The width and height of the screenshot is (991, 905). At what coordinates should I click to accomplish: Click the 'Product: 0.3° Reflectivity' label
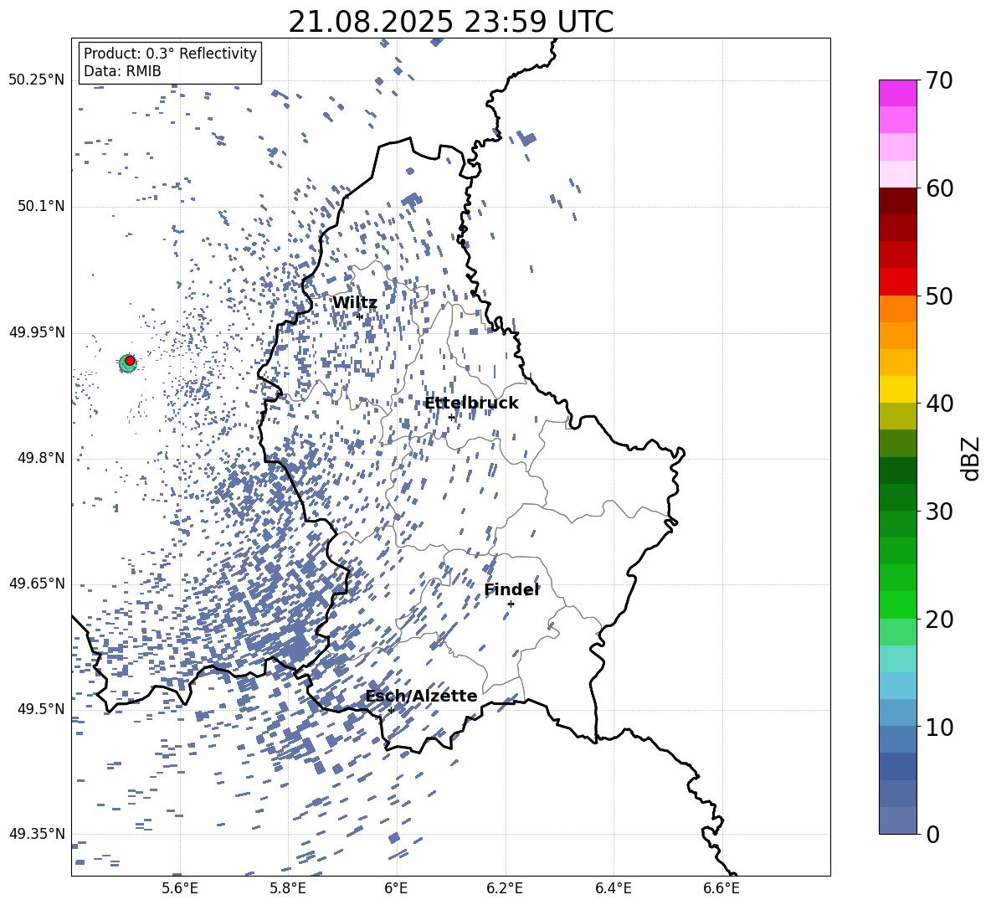170,54
